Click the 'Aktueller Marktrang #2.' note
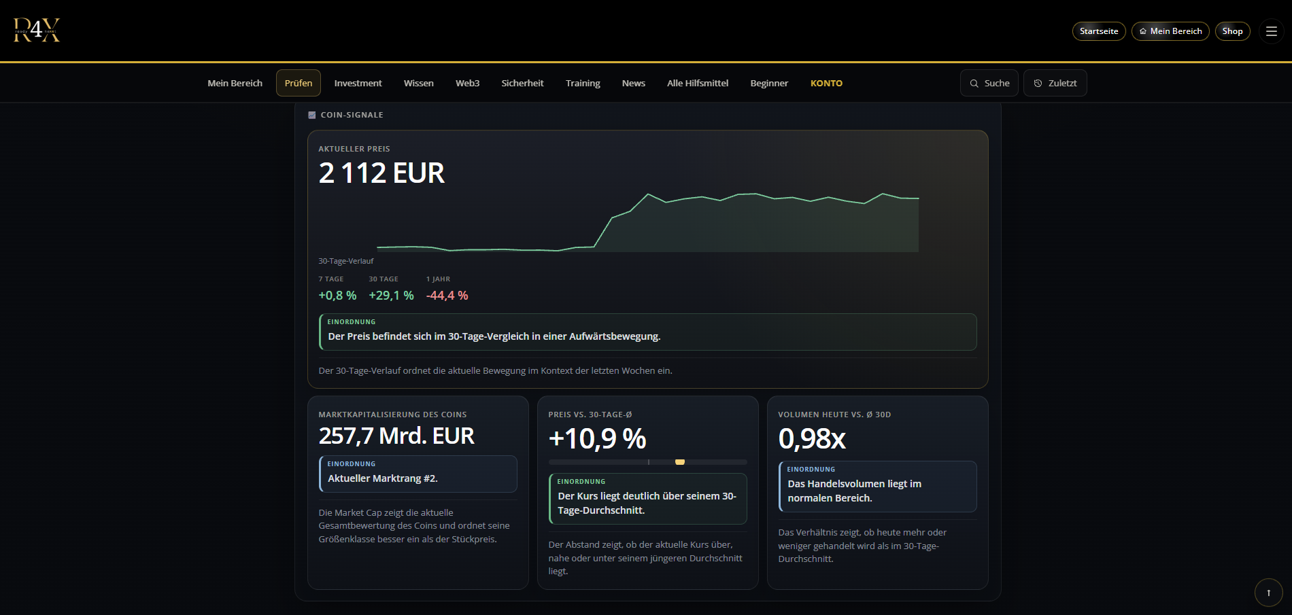1292x615 pixels. (418, 474)
